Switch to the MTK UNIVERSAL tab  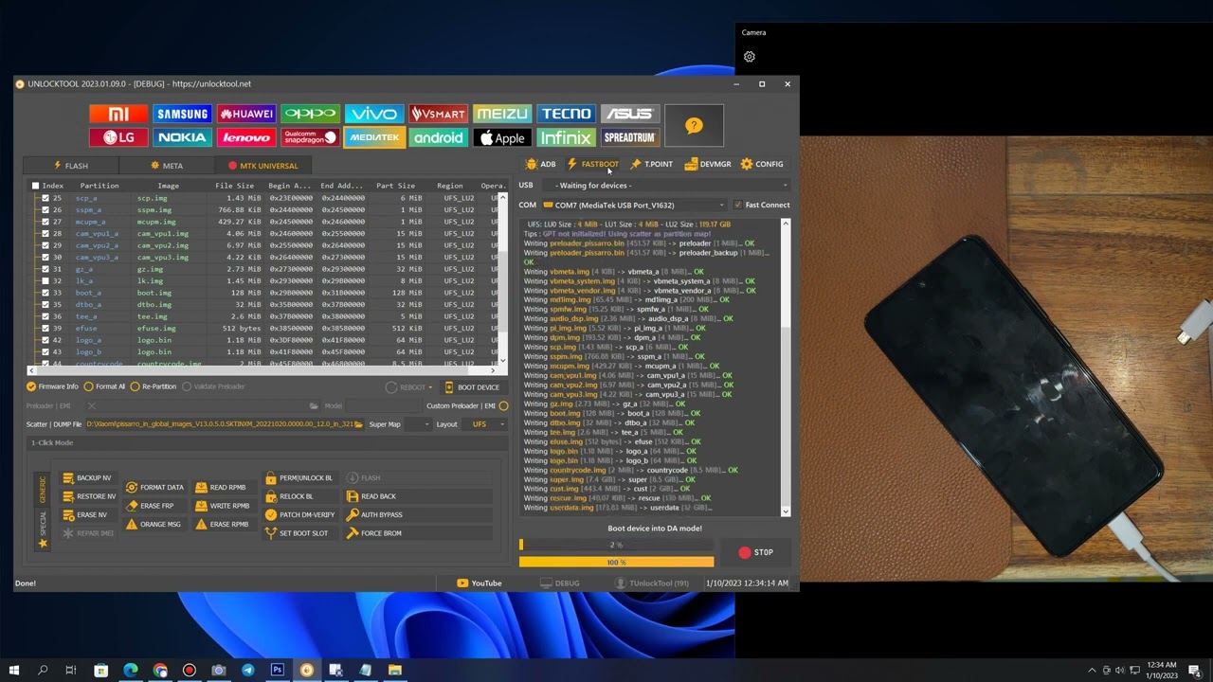pos(263,166)
